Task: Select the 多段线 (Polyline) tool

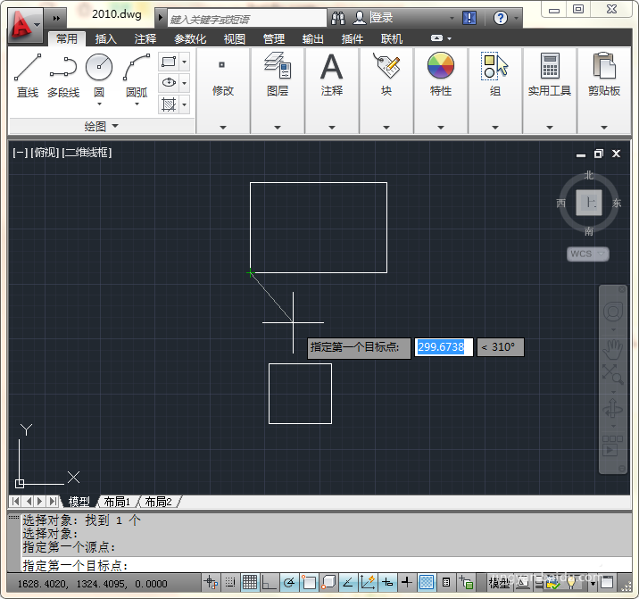Action: [x=63, y=76]
